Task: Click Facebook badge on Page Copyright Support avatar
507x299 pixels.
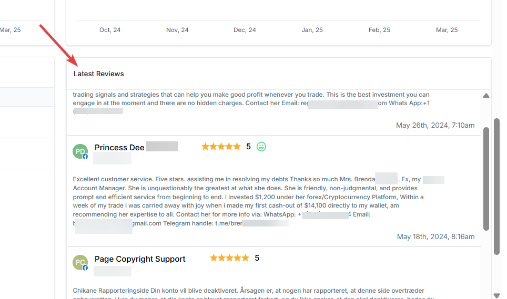Action: coord(85,267)
